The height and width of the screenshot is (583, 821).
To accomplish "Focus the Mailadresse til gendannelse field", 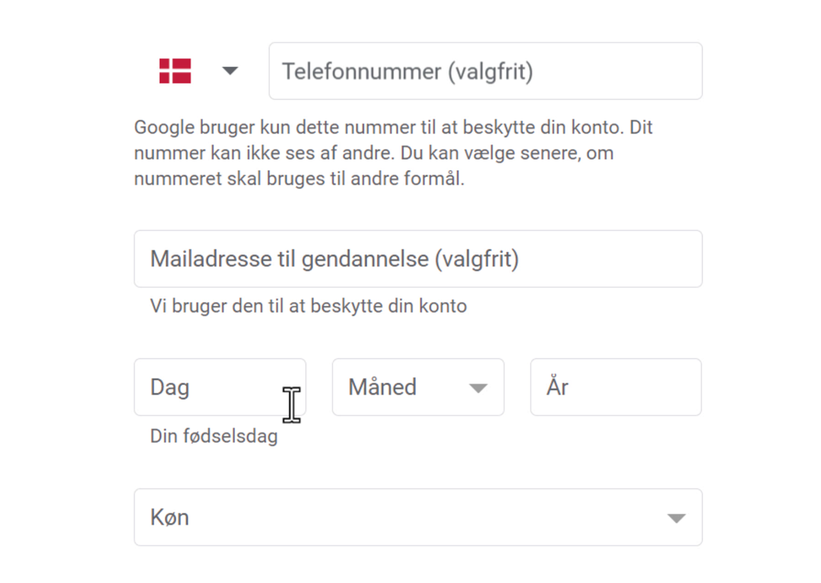I will point(418,259).
